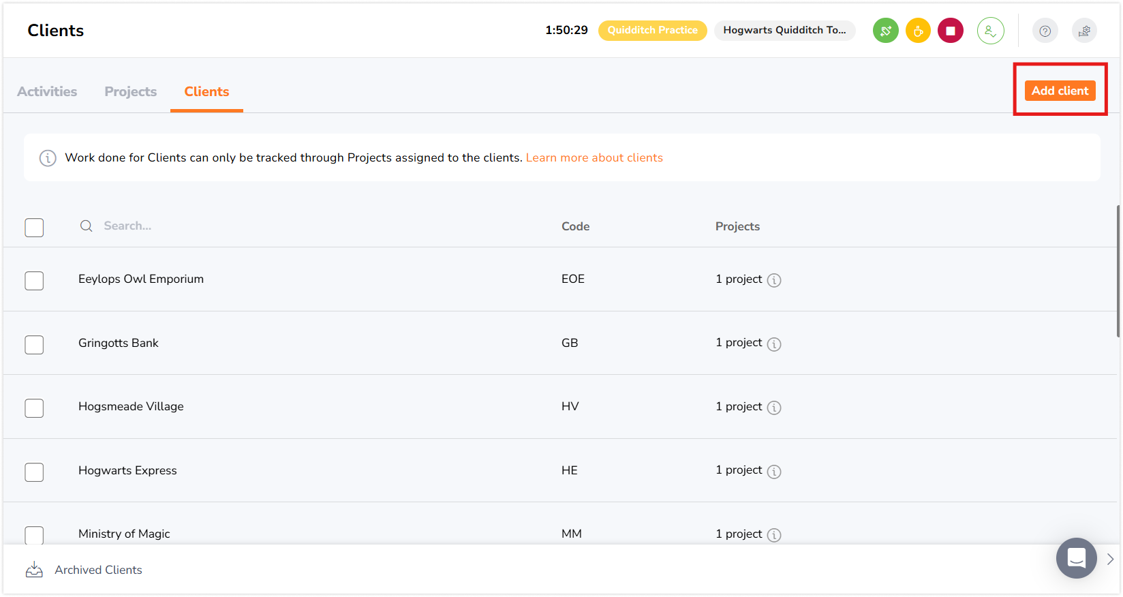Select the Hogsmeade Village checkbox

click(x=34, y=408)
